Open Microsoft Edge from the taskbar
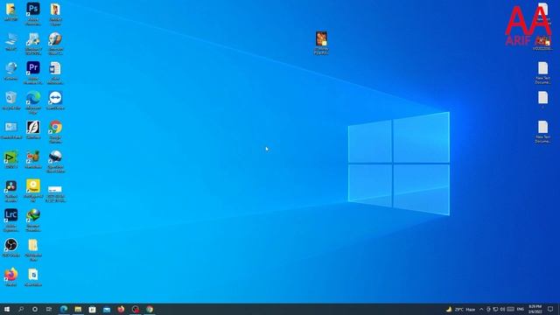 click(x=64, y=309)
